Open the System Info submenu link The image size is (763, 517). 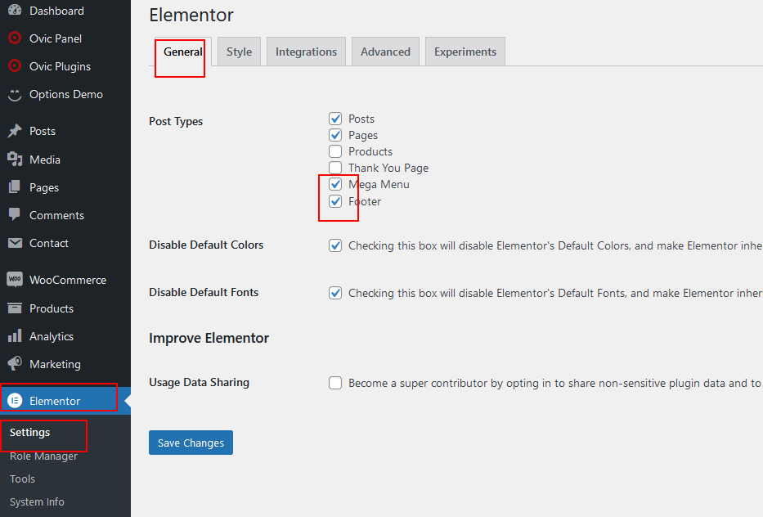coord(37,501)
